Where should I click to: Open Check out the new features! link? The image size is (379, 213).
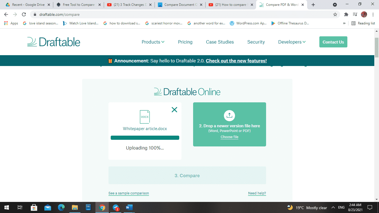[x=236, y=61]
